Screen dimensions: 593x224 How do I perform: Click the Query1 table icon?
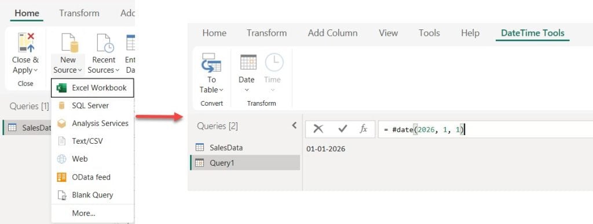(x=199, y=163)
